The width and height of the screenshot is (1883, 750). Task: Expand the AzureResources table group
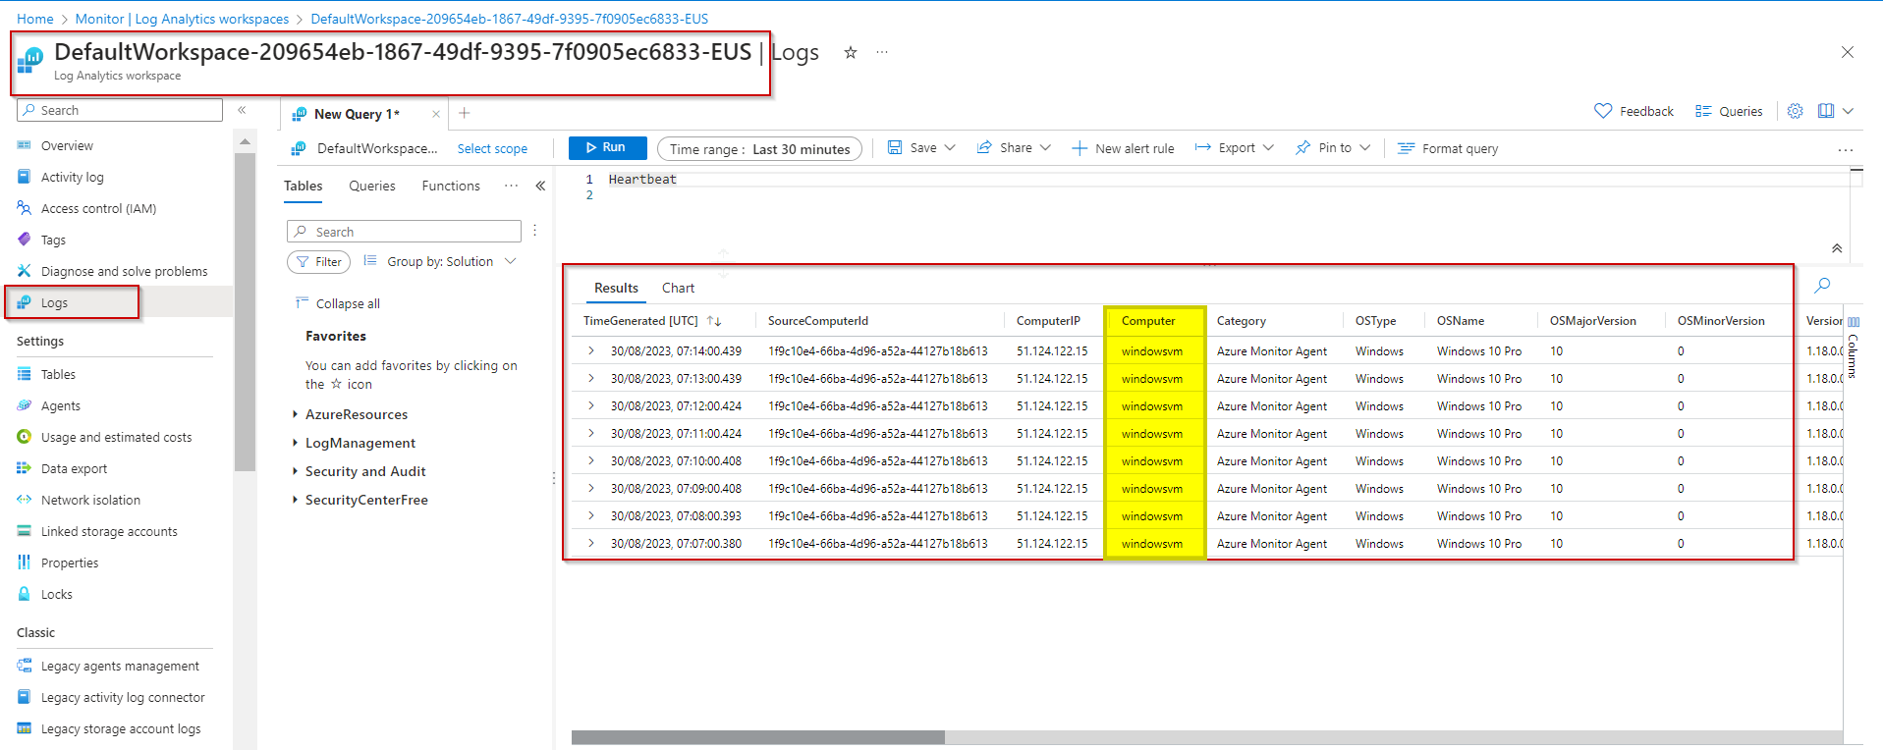pos(295,414)
